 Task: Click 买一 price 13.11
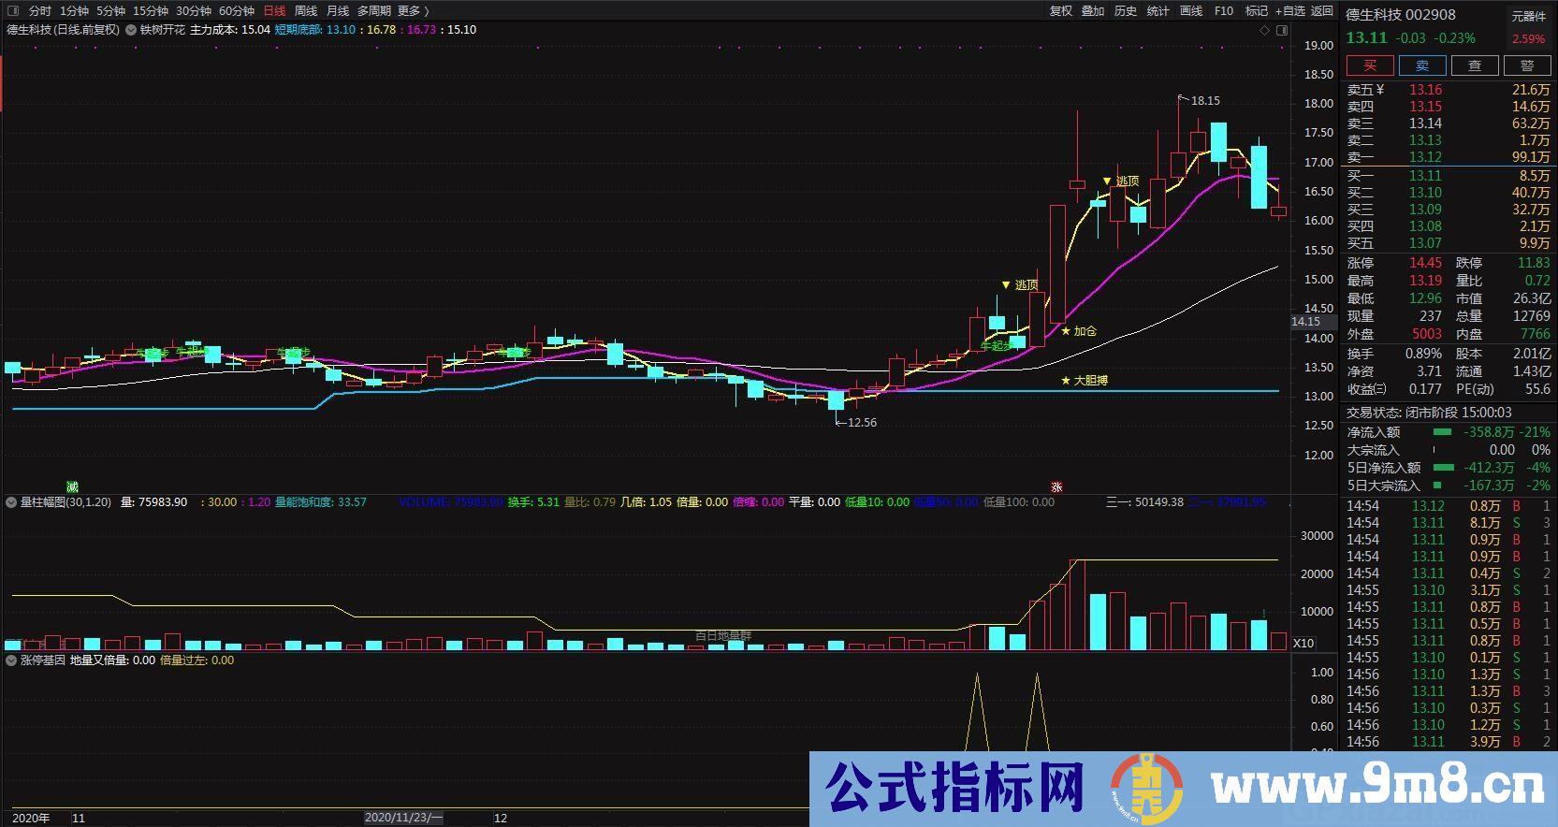click(1425, 176)
